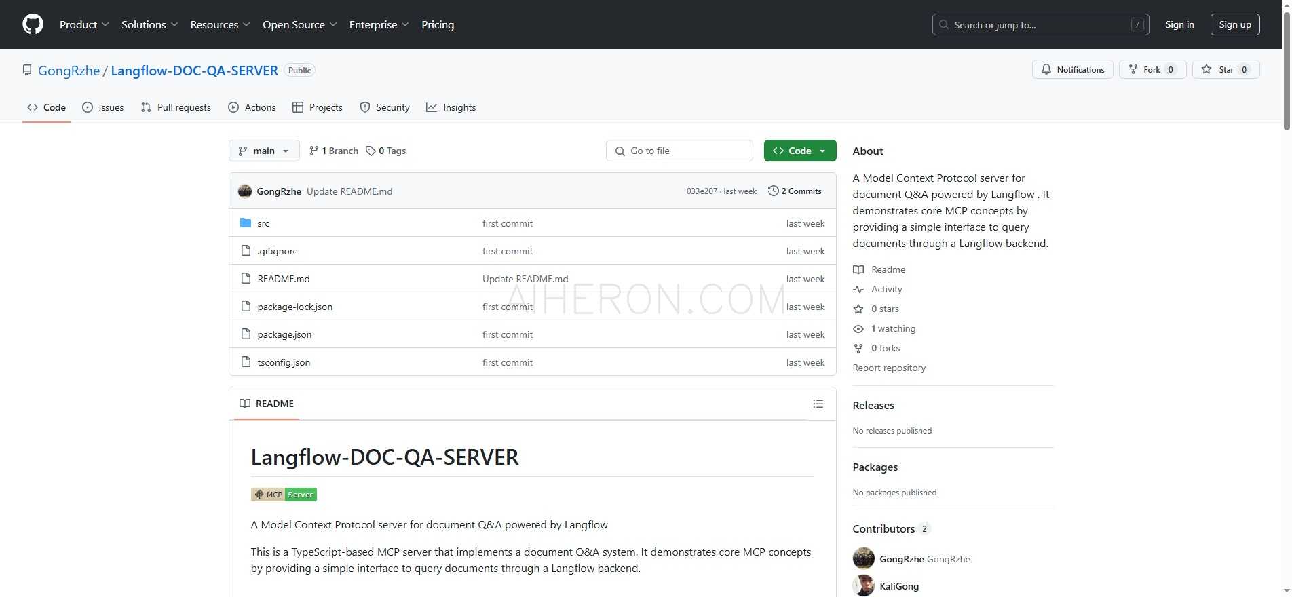Switch to the Insights tab
The image size is (1292, 597).
pos(451,107)
